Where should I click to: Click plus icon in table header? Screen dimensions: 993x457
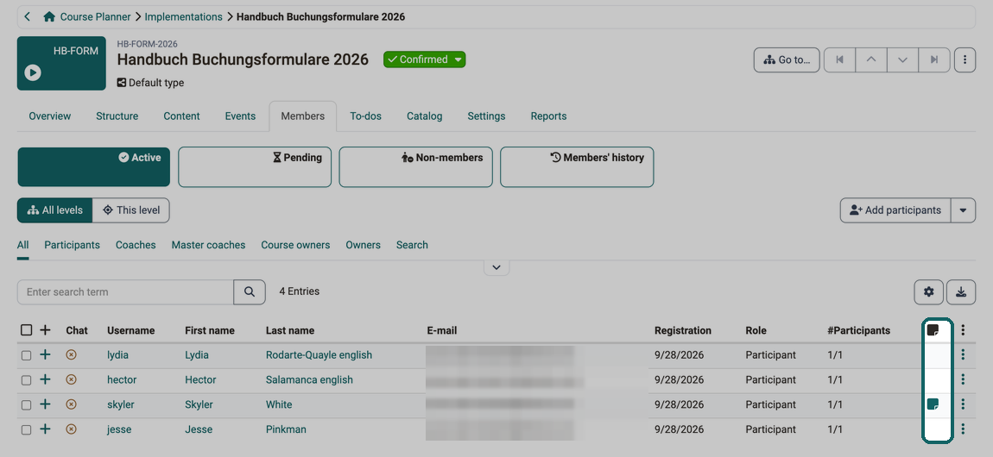tap(45, 330)
